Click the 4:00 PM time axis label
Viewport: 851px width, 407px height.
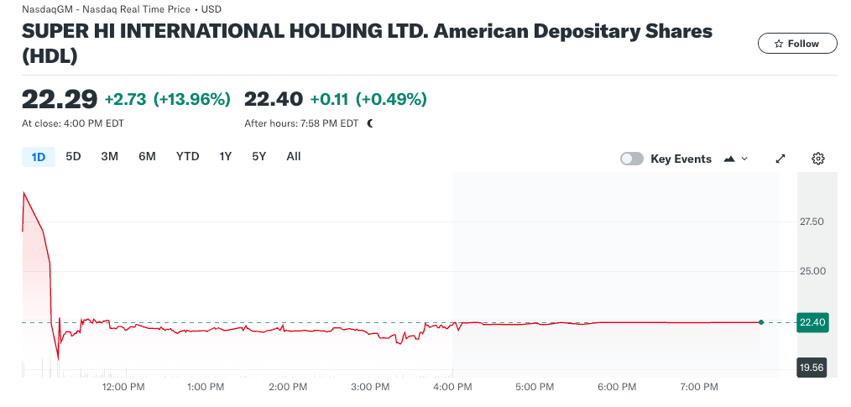coord(453,387)
